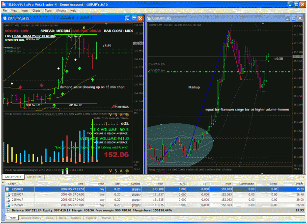Click open price 151.989 cell
The height and width of the screenshot is (223, 307).
pyautogui.click(x=158, y=189)
